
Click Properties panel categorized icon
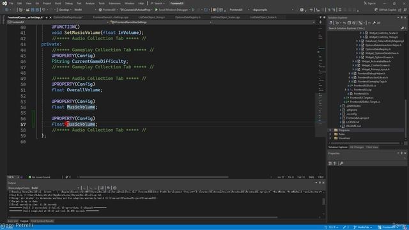click(x=330, y=164)
